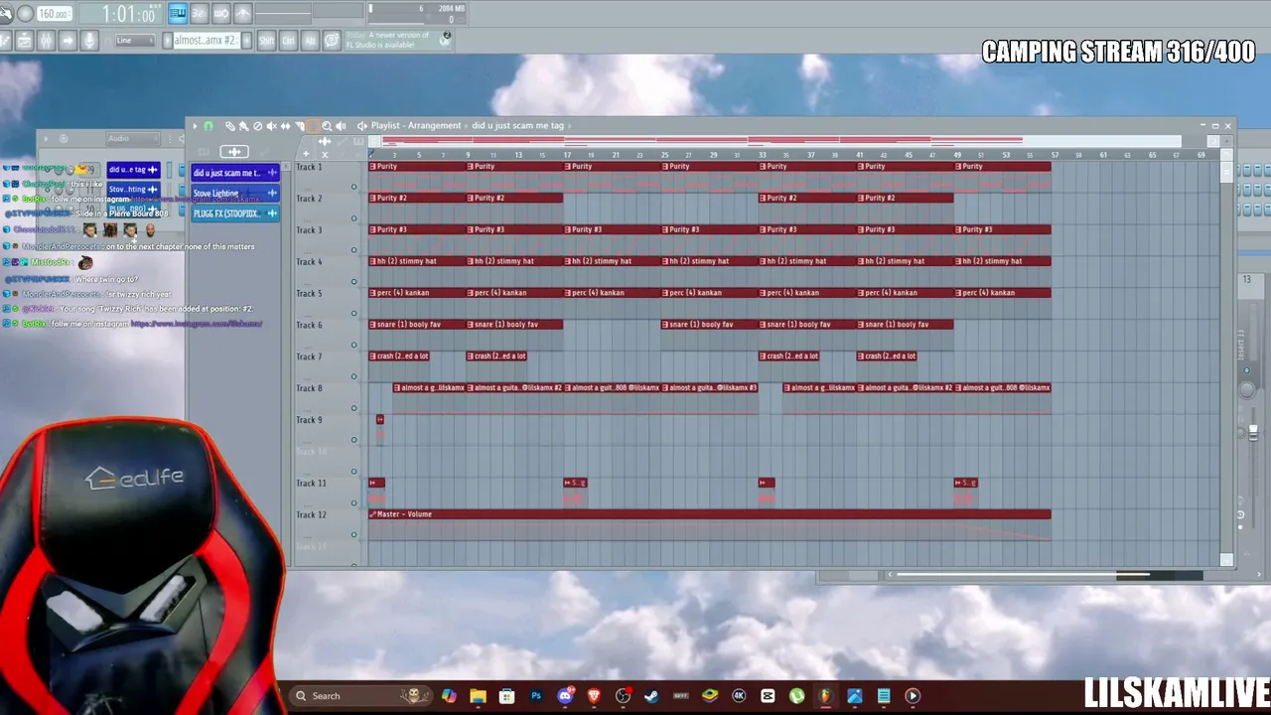1271x715 pixels.
Task: Select the Slip tool in playlist toolbar
Action: point(286,126)
